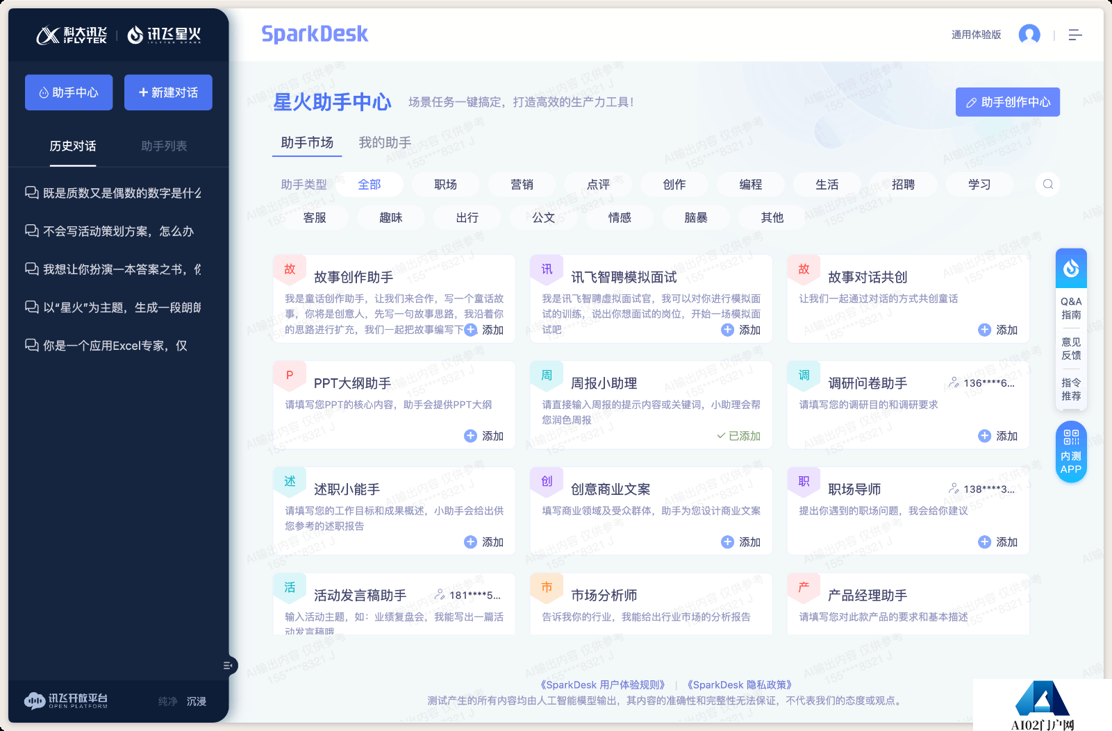Click the 活 icon of 活动发言稿助手 card

point(290,588)
